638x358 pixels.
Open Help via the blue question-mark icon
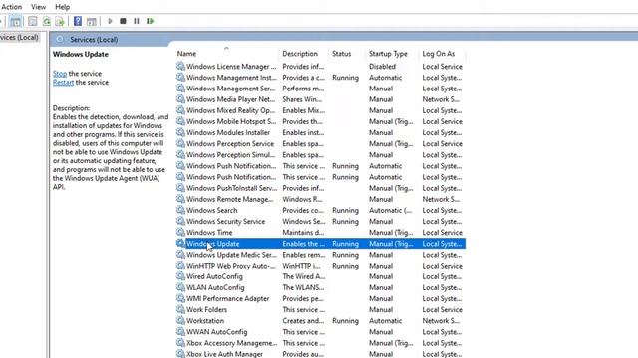pyautogui.click(x=78, y=21)
